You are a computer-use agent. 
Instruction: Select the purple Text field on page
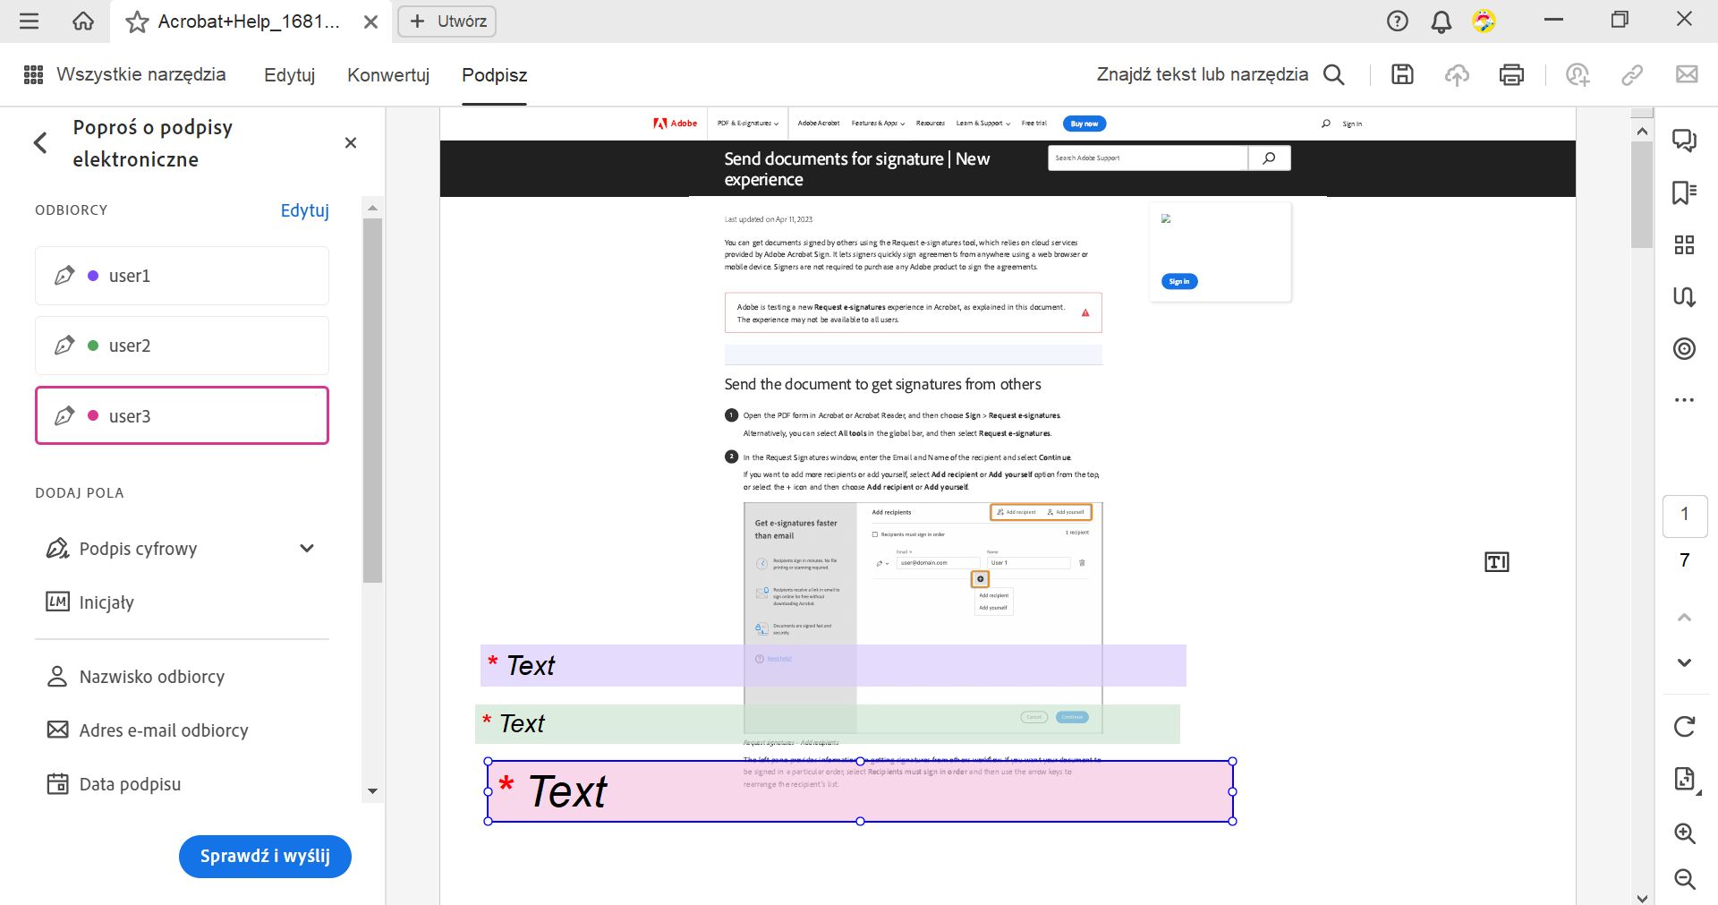pyautogui.click(x=833, y=665)
